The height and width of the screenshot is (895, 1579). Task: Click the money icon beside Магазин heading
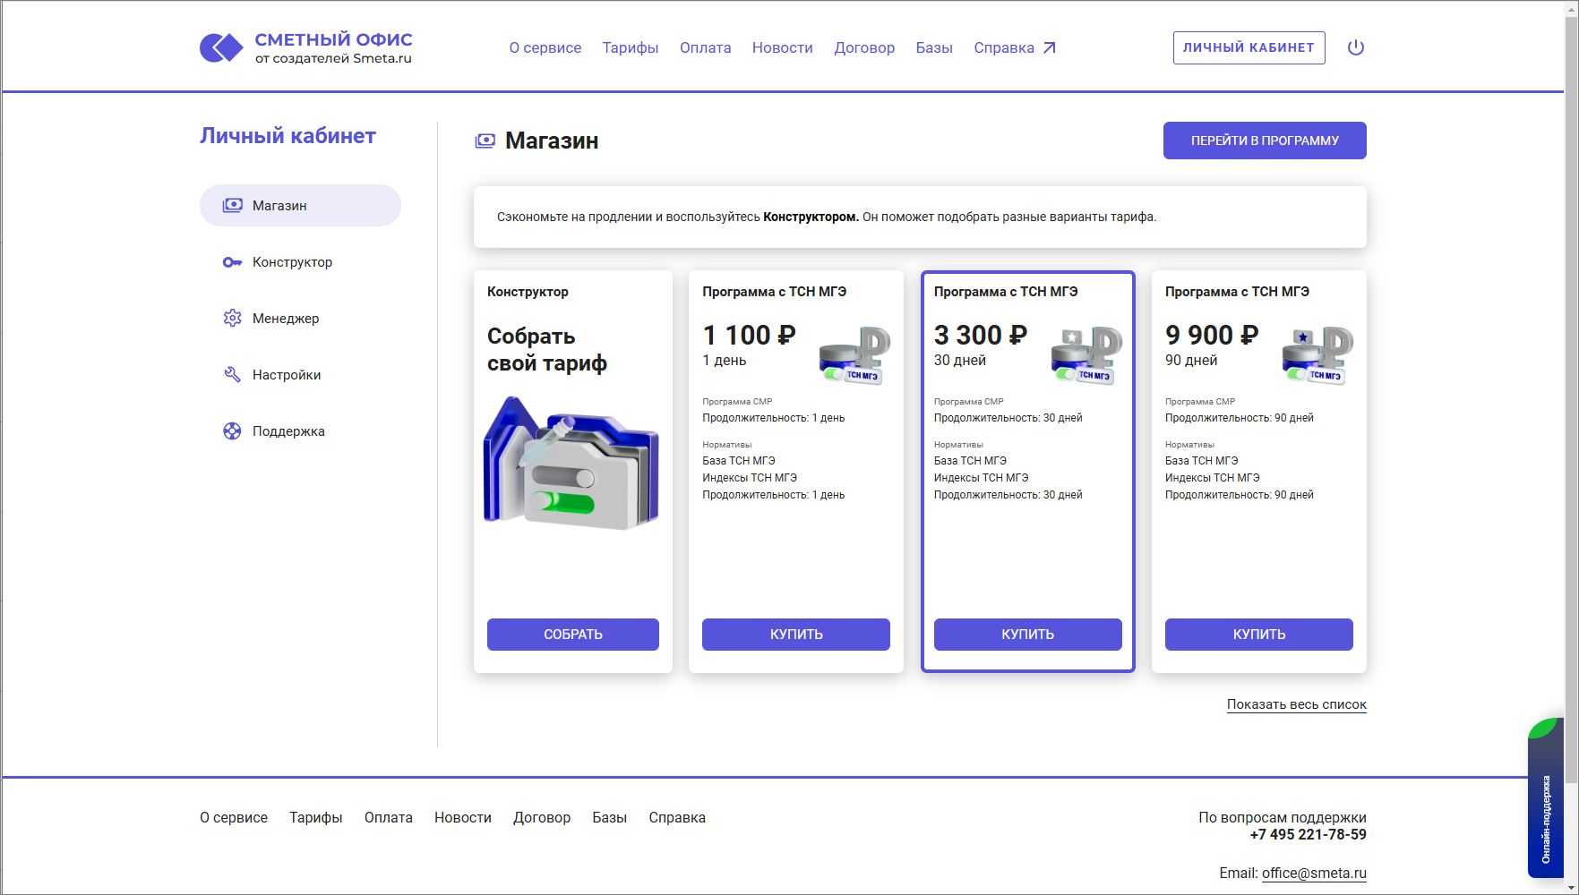point(485,141)
